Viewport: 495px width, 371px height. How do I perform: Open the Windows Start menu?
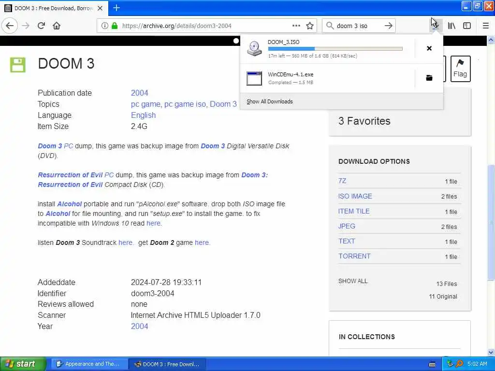point(23,364)
